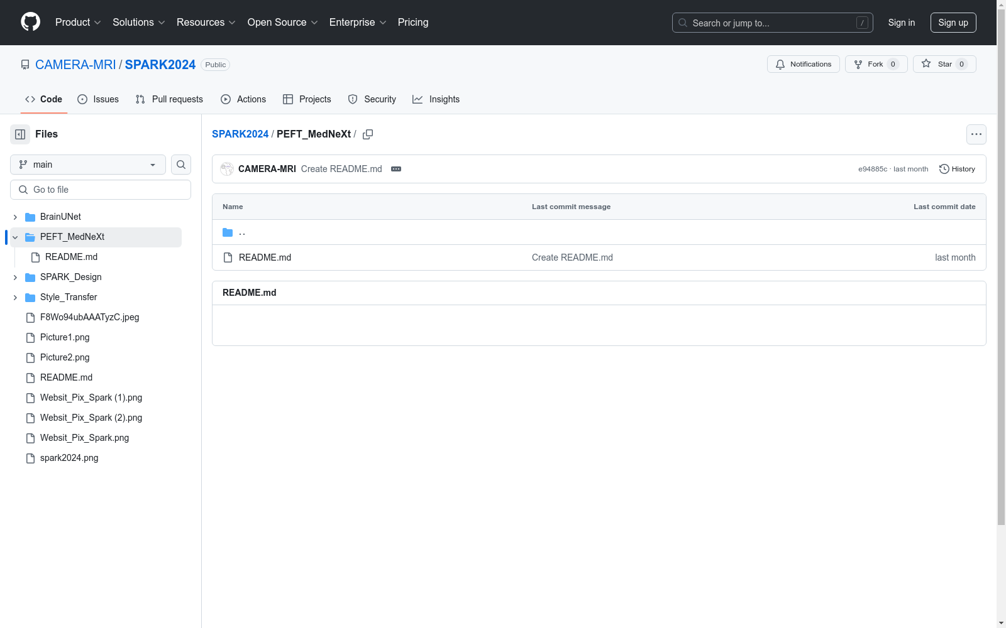
Task: Open the Create README.md commit link in header
Action: 341,169
